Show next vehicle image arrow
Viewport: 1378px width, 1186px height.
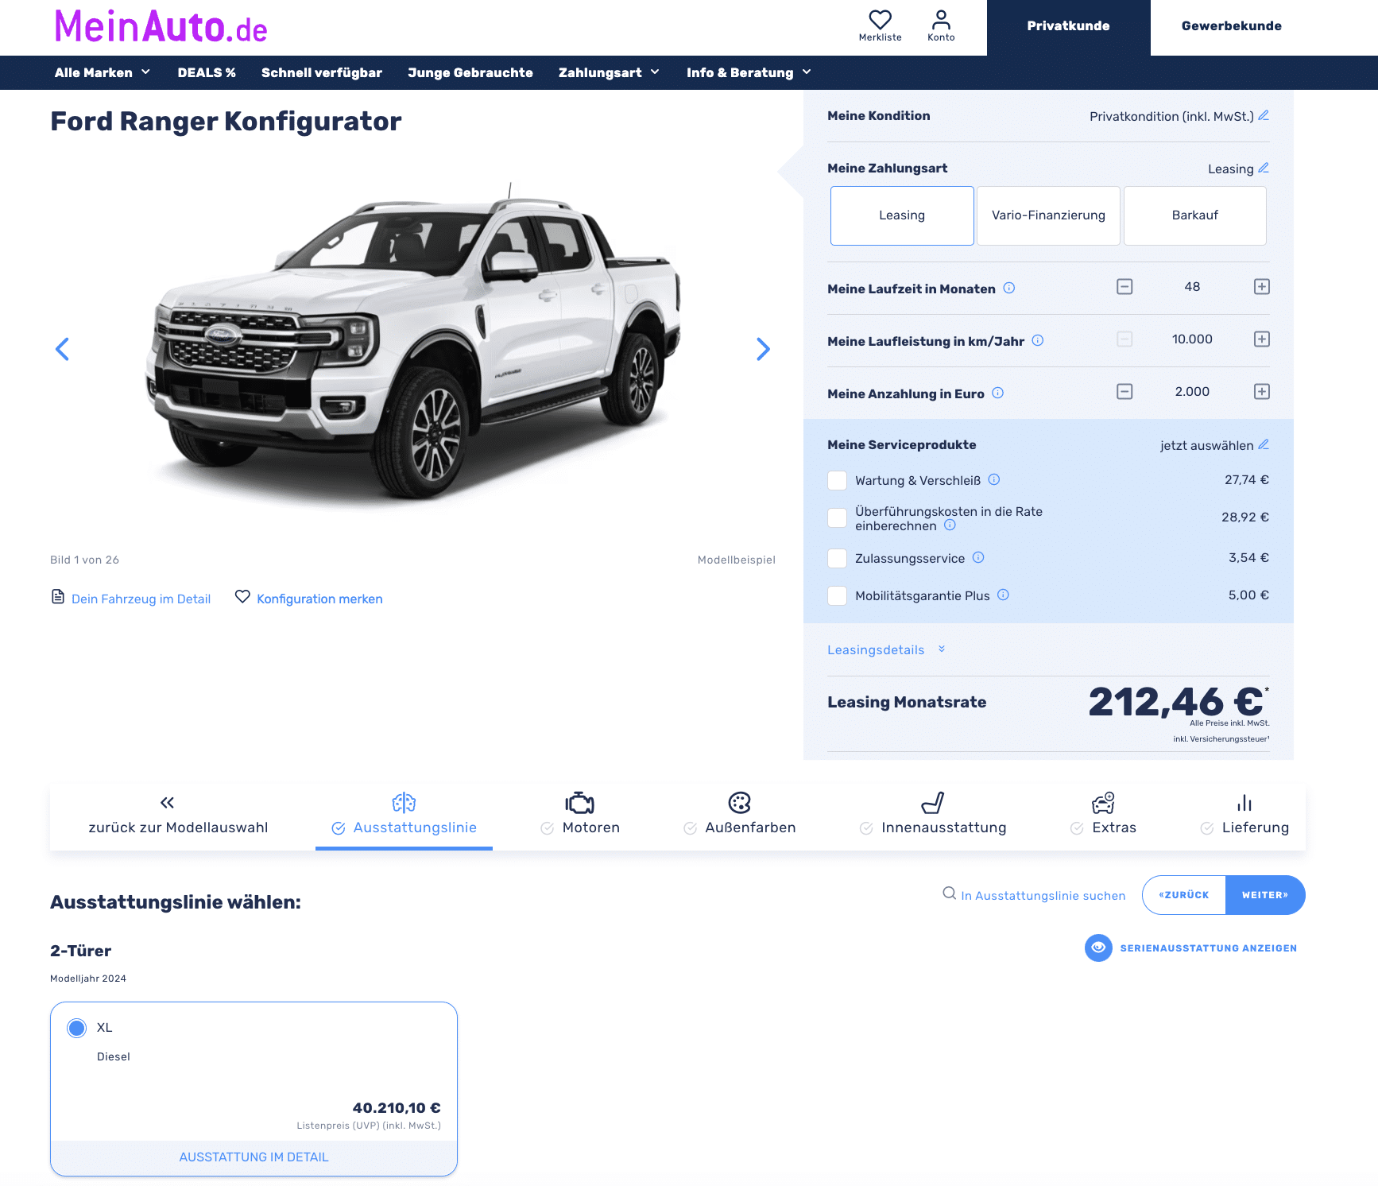click(x=763, y=349)
